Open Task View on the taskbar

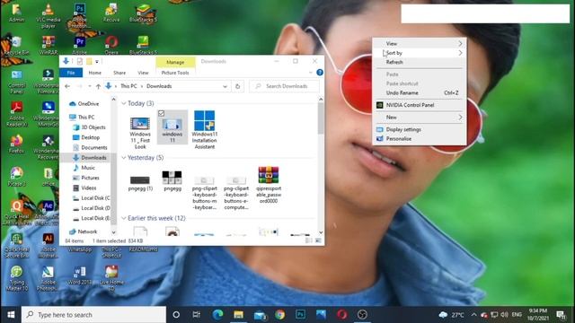197,315
